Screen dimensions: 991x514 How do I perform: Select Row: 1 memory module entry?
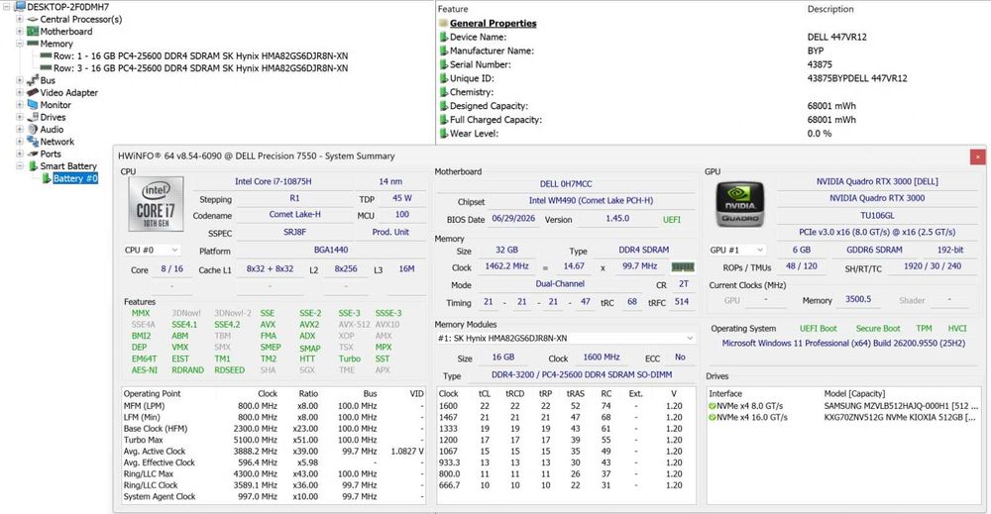click(200, 55)
